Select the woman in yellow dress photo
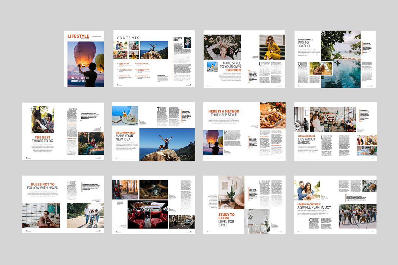The width and height of the screenshot is (398, 265). pos(272,47)
